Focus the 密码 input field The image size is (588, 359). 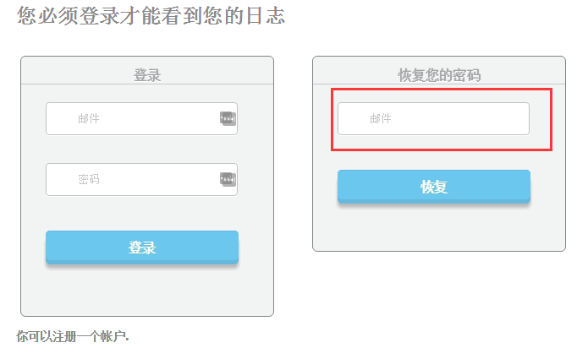coord(142,179)
